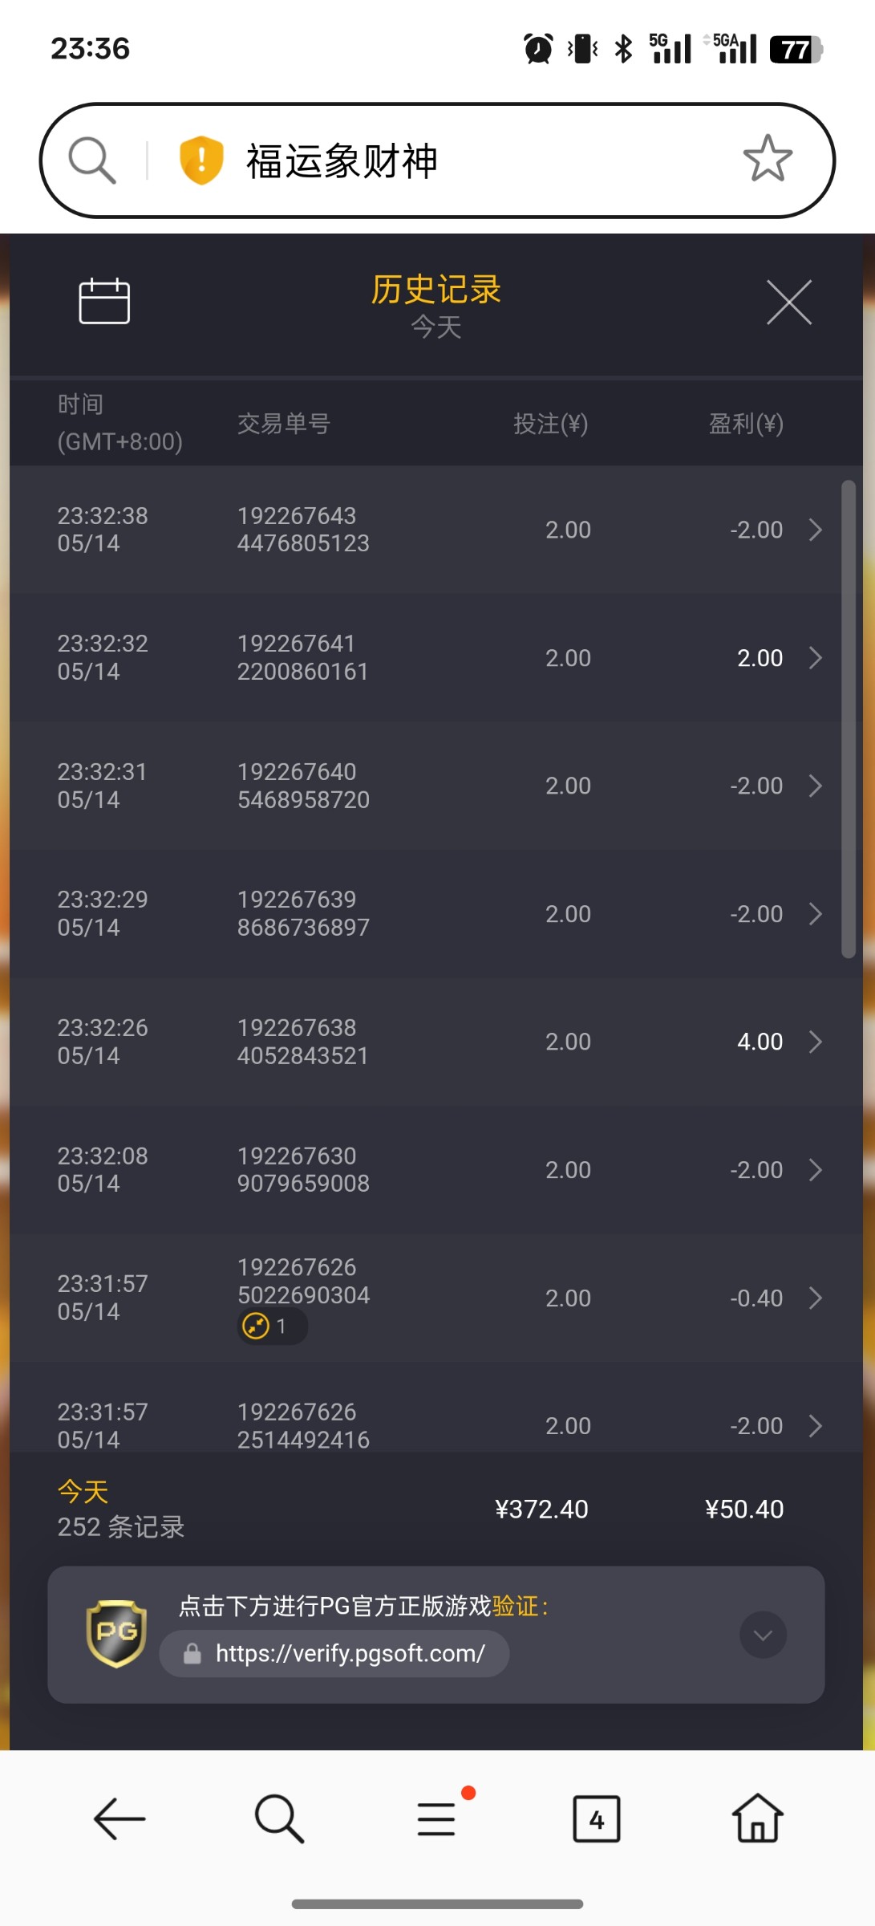875x1926 pixels.
Task: Expand the 23:32:26 record with 4.00 profit
Action: click(815, 1042)
